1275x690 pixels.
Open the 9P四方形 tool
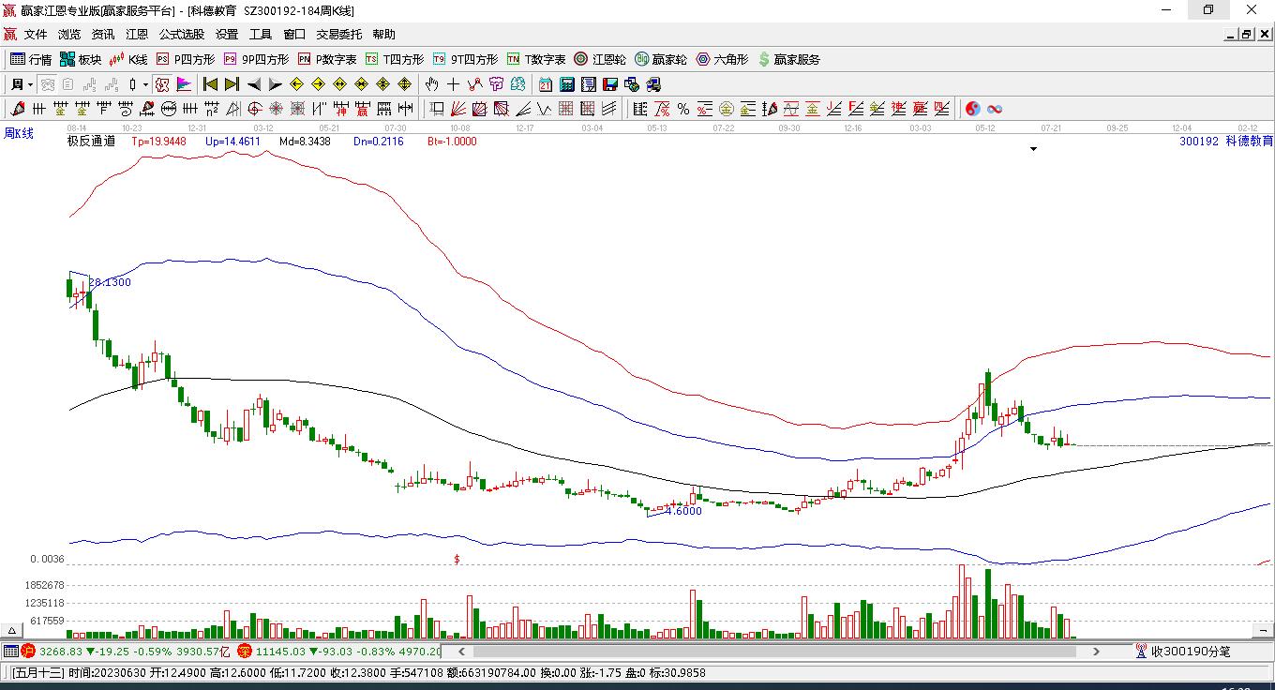click(x=256, y=59)
